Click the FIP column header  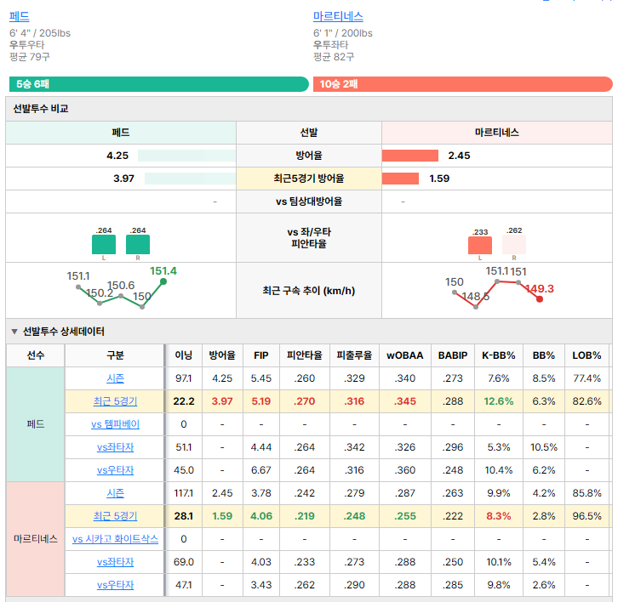click(261, 355)
